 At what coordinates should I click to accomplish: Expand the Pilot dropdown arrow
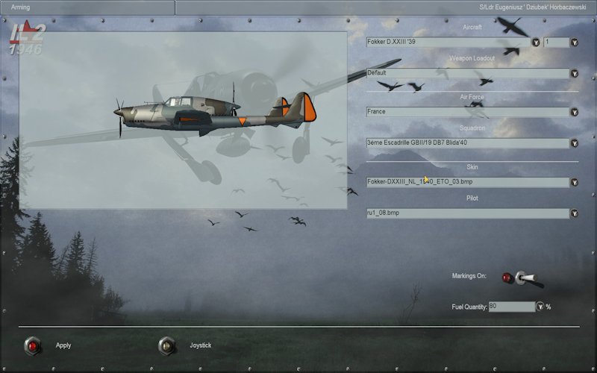click(x=575, y=213)
